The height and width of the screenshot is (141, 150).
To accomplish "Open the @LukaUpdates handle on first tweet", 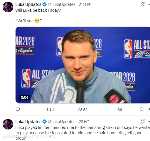I will [62, 4].
